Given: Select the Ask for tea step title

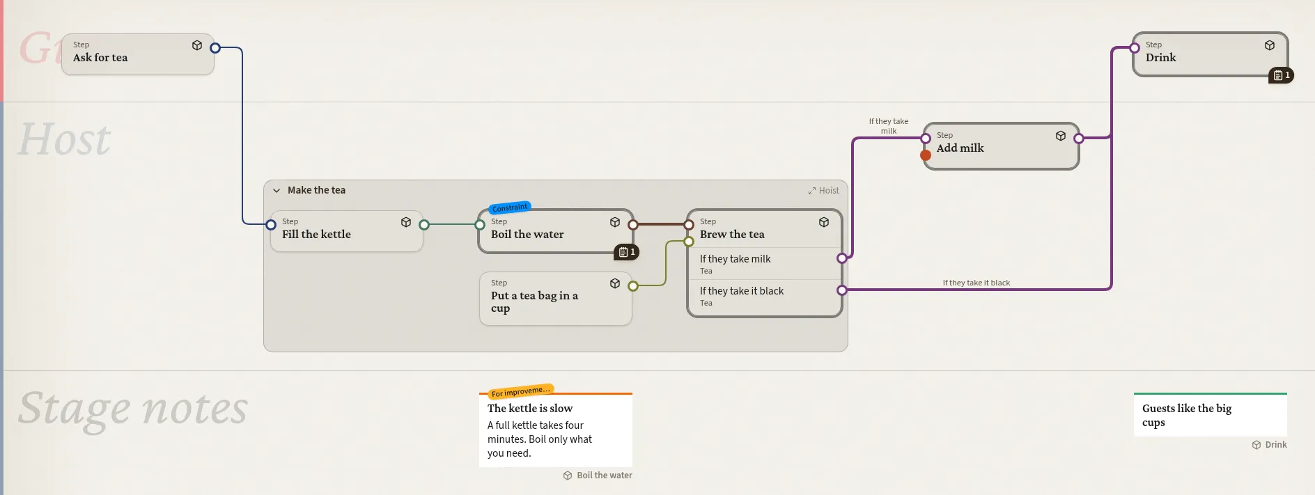Looking at the screenshot, I should click(x=100, y=58).
